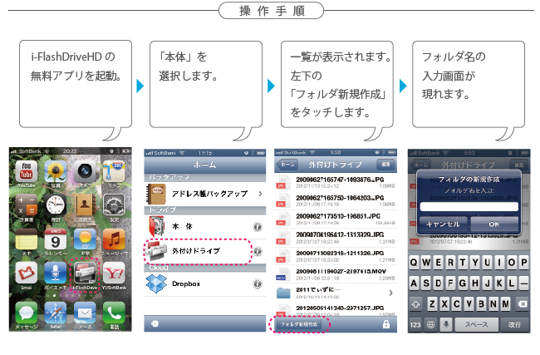Screen dimensions: 540x355
Task: Open the orange Music app
Action: [114, 239]
